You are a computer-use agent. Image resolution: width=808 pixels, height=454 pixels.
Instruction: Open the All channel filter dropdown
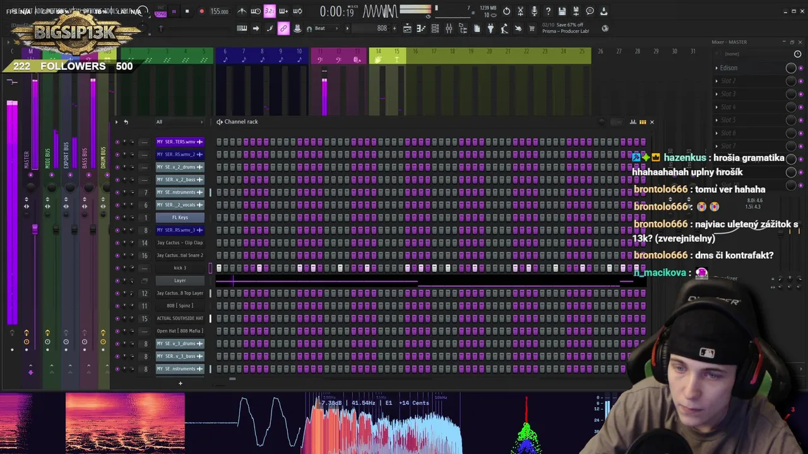[180, 122]
